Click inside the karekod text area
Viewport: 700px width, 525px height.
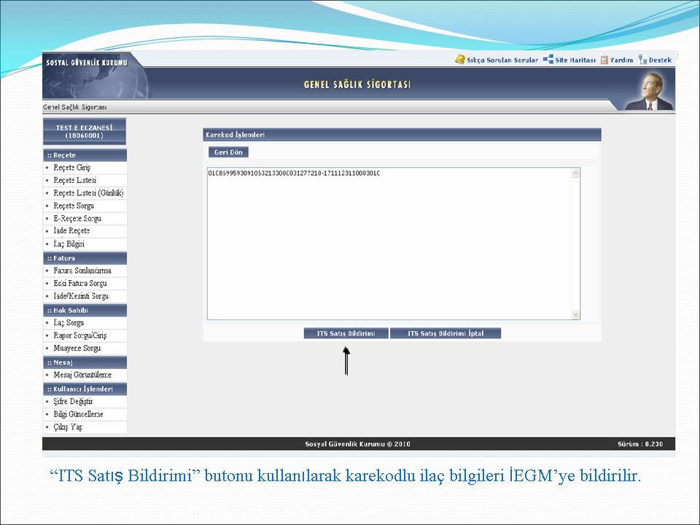pyautogui.click(x=389, y=244)
